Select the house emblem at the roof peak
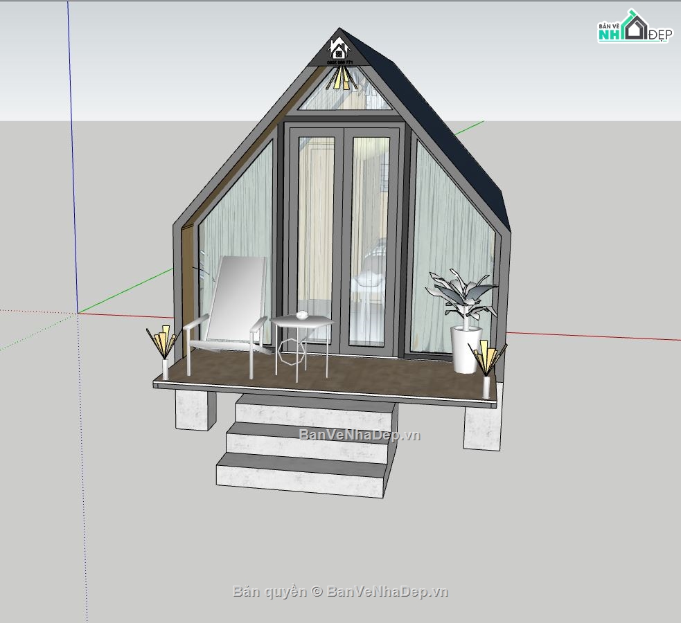 click(x=339, y=50)
